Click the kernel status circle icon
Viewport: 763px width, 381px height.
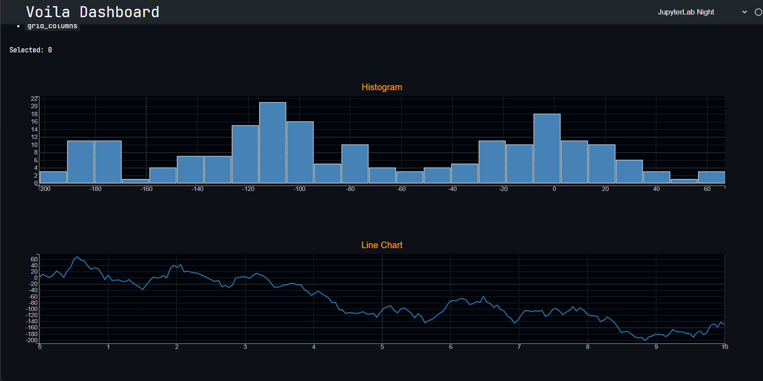(759, 12)
